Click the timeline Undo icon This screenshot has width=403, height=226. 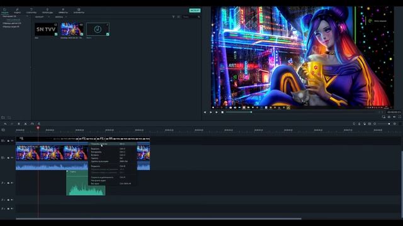point(5,124)
